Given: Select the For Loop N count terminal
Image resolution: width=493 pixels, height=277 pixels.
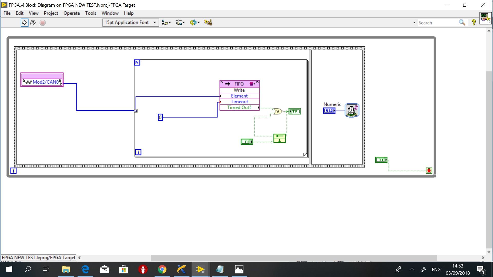Looking at the screenshot, I should 137,63.
